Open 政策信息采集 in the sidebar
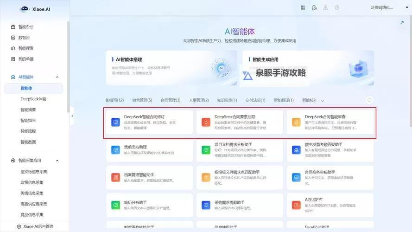Screen dimensions: 412x232 coord(32,182)
